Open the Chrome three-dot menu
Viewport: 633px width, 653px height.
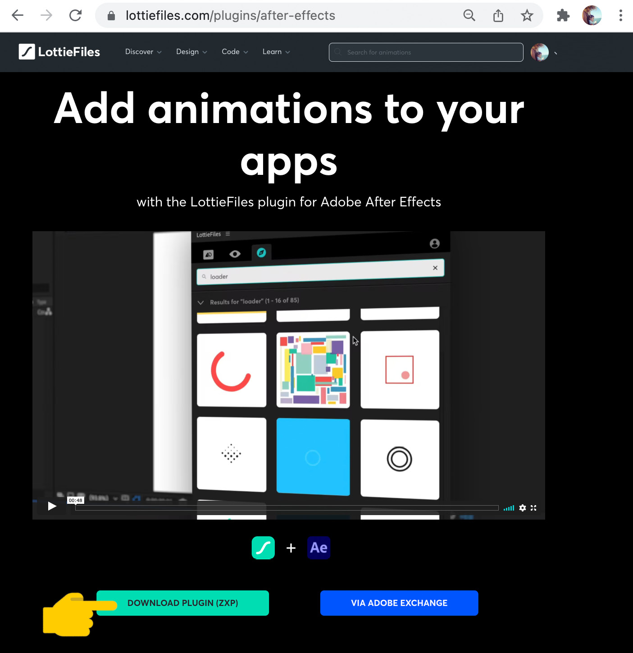pos(620,15)
